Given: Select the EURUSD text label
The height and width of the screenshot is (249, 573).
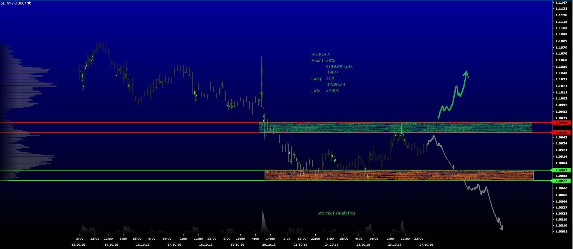Looking at the screenshot, I should pyautogui.click(x=320, y=55).
